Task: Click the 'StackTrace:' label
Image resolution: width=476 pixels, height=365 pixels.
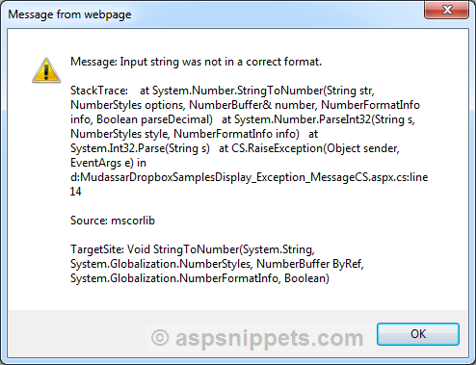Action: click(x=99, y=91)
